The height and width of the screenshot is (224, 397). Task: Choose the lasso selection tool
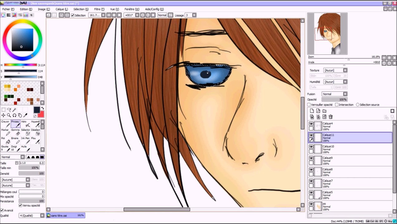pyautogui.click(x=9, y=110)
